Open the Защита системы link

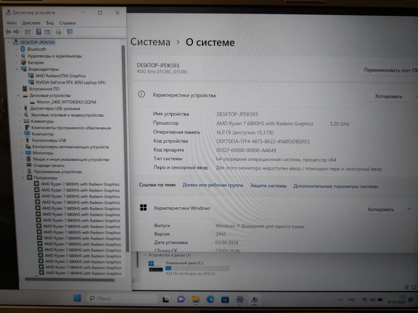point(268,186)
